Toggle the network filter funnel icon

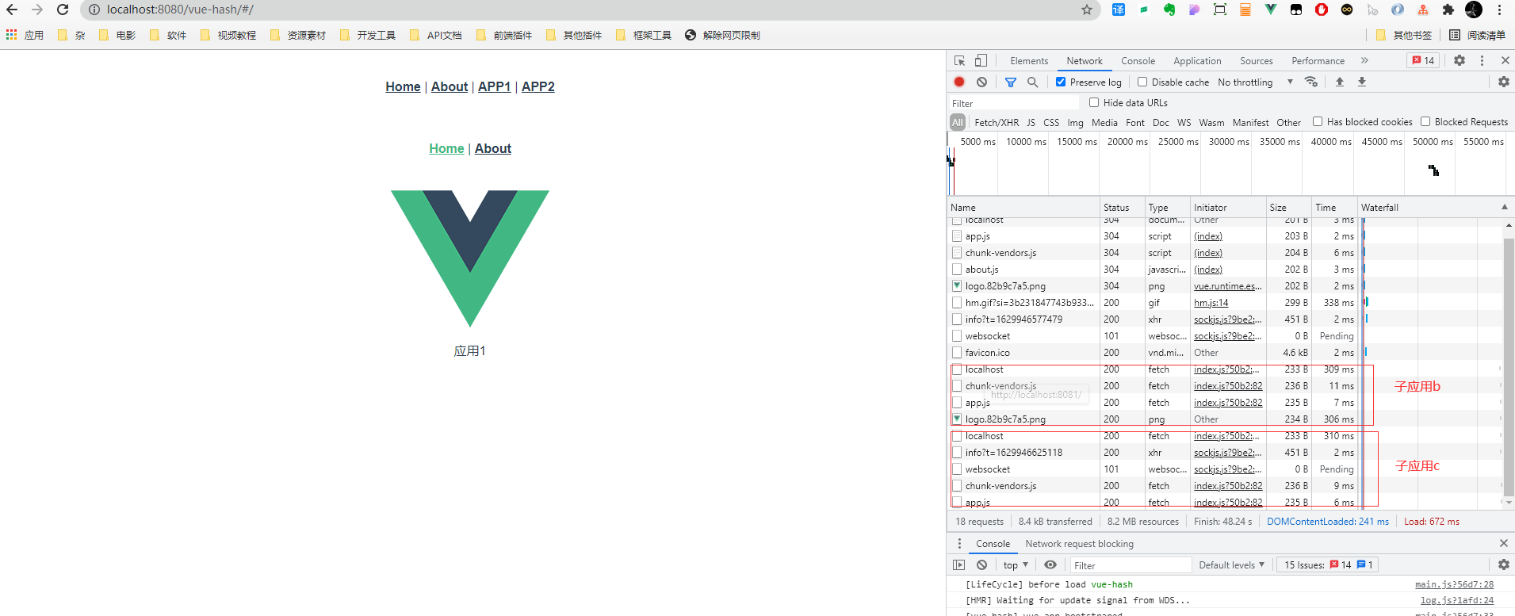(1011, 82)
